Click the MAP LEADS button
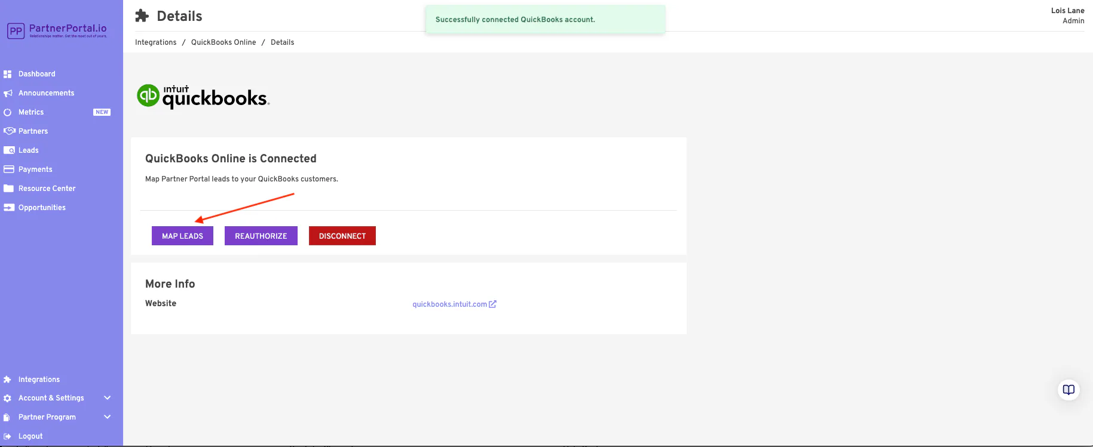The height and width of the screenshot is (447, 1093). coord(182,236)
